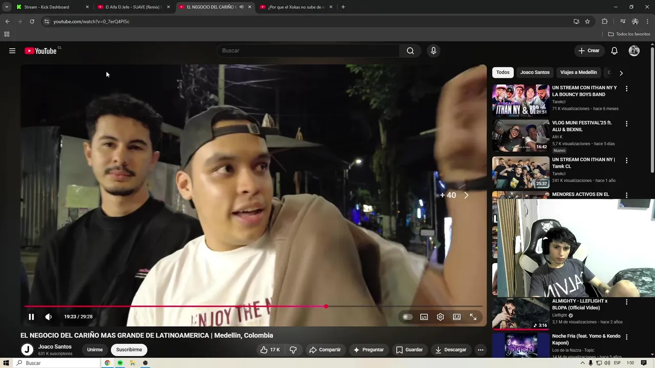Open options for Ithan NY Bouncy Boys video
Image resolution: width=655 pixels, height=368 pixels.
(x=626, y=88)
